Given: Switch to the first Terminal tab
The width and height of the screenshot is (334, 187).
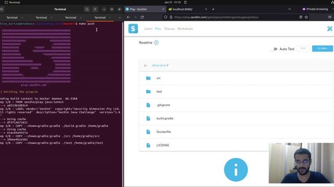Looking at the screenshot, I should pos(12,18).
